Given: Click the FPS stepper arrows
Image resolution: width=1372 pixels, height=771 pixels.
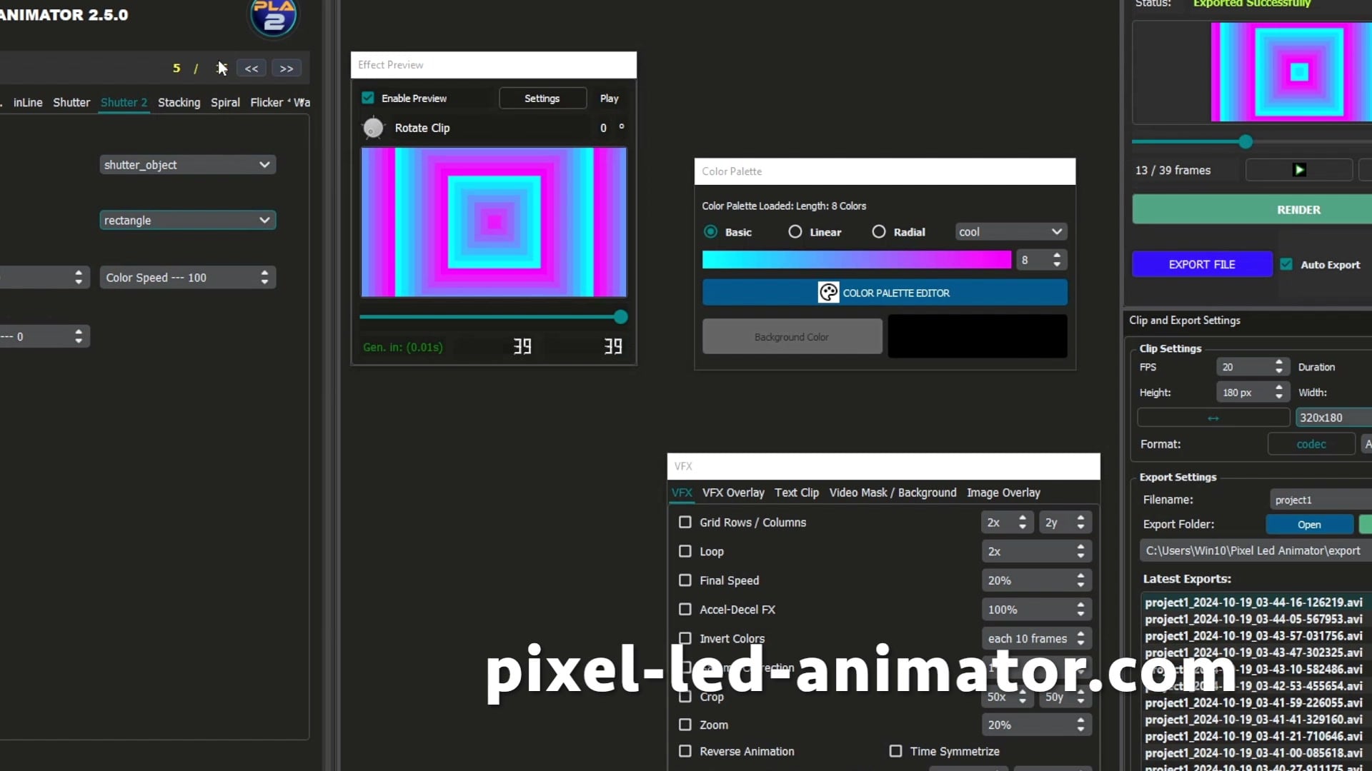Looking at the screenshot, I should pos(1278,367).
